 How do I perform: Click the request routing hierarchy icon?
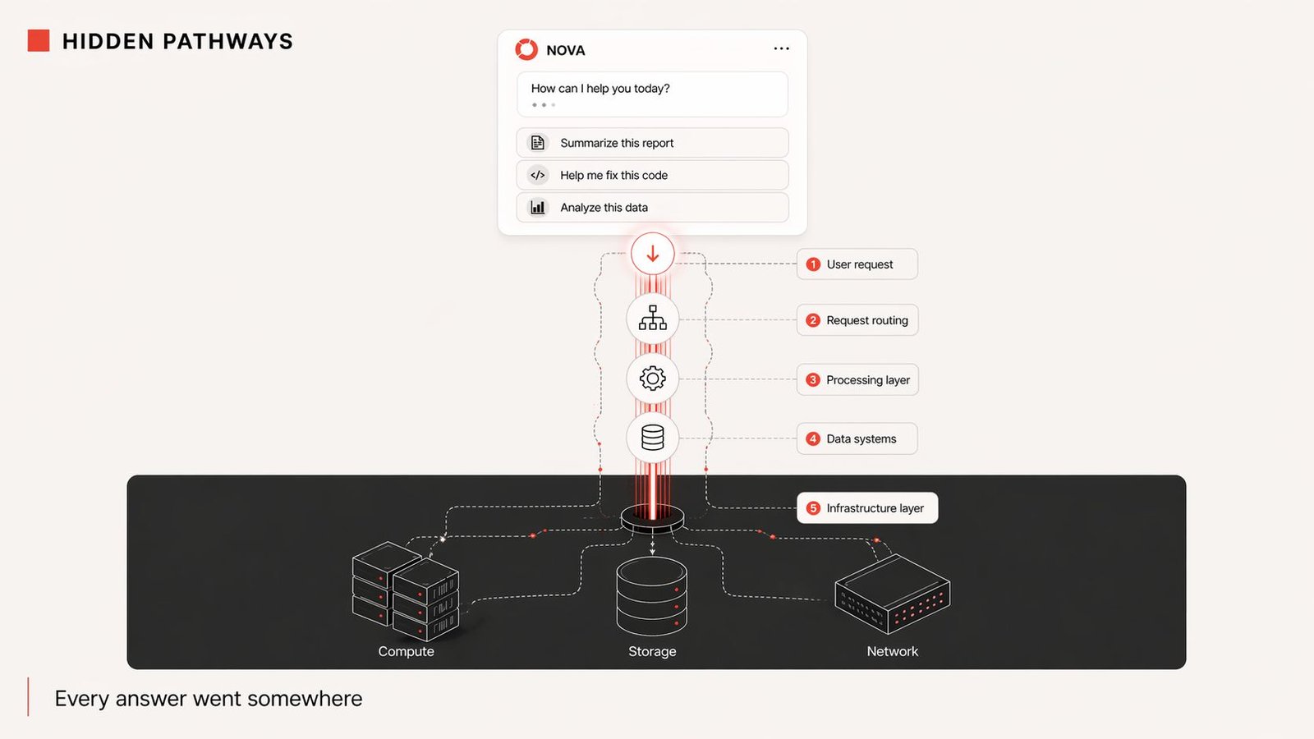653,319
